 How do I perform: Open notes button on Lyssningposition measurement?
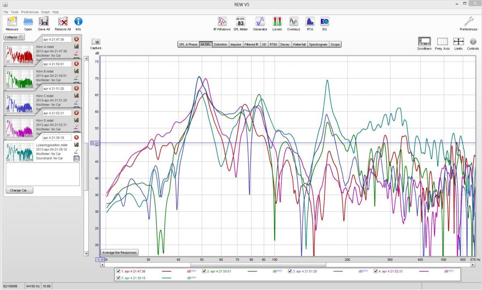76,158
